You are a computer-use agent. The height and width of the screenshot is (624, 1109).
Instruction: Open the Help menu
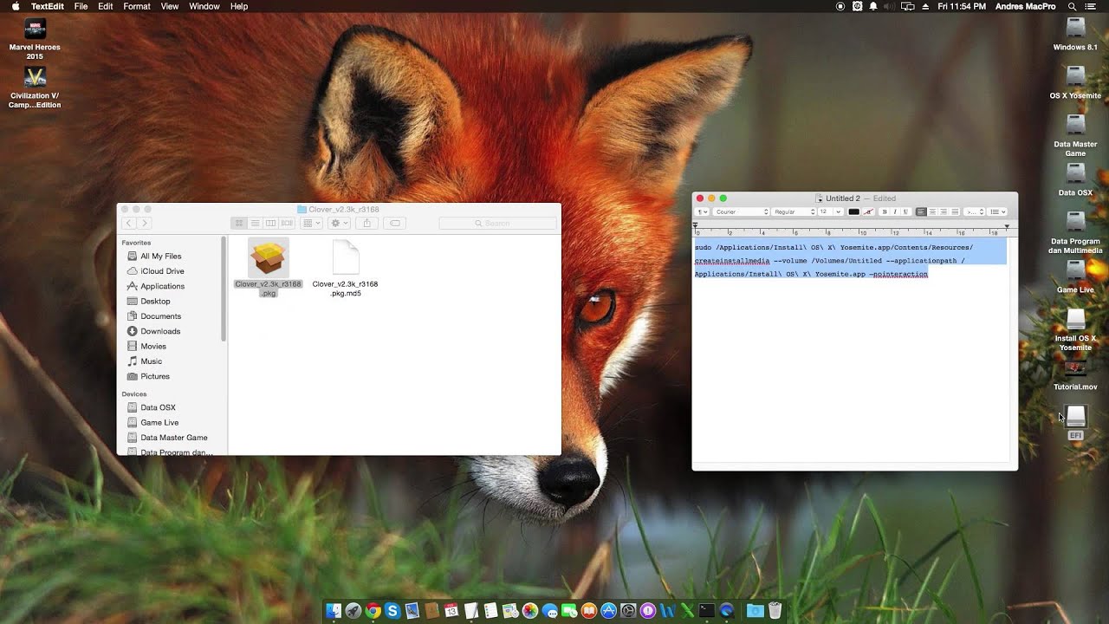coord(239,6)
